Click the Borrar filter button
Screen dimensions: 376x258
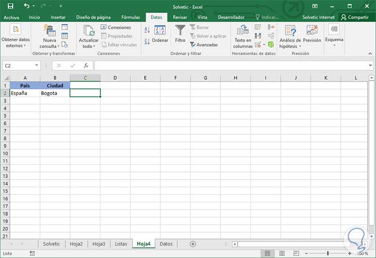199,27
